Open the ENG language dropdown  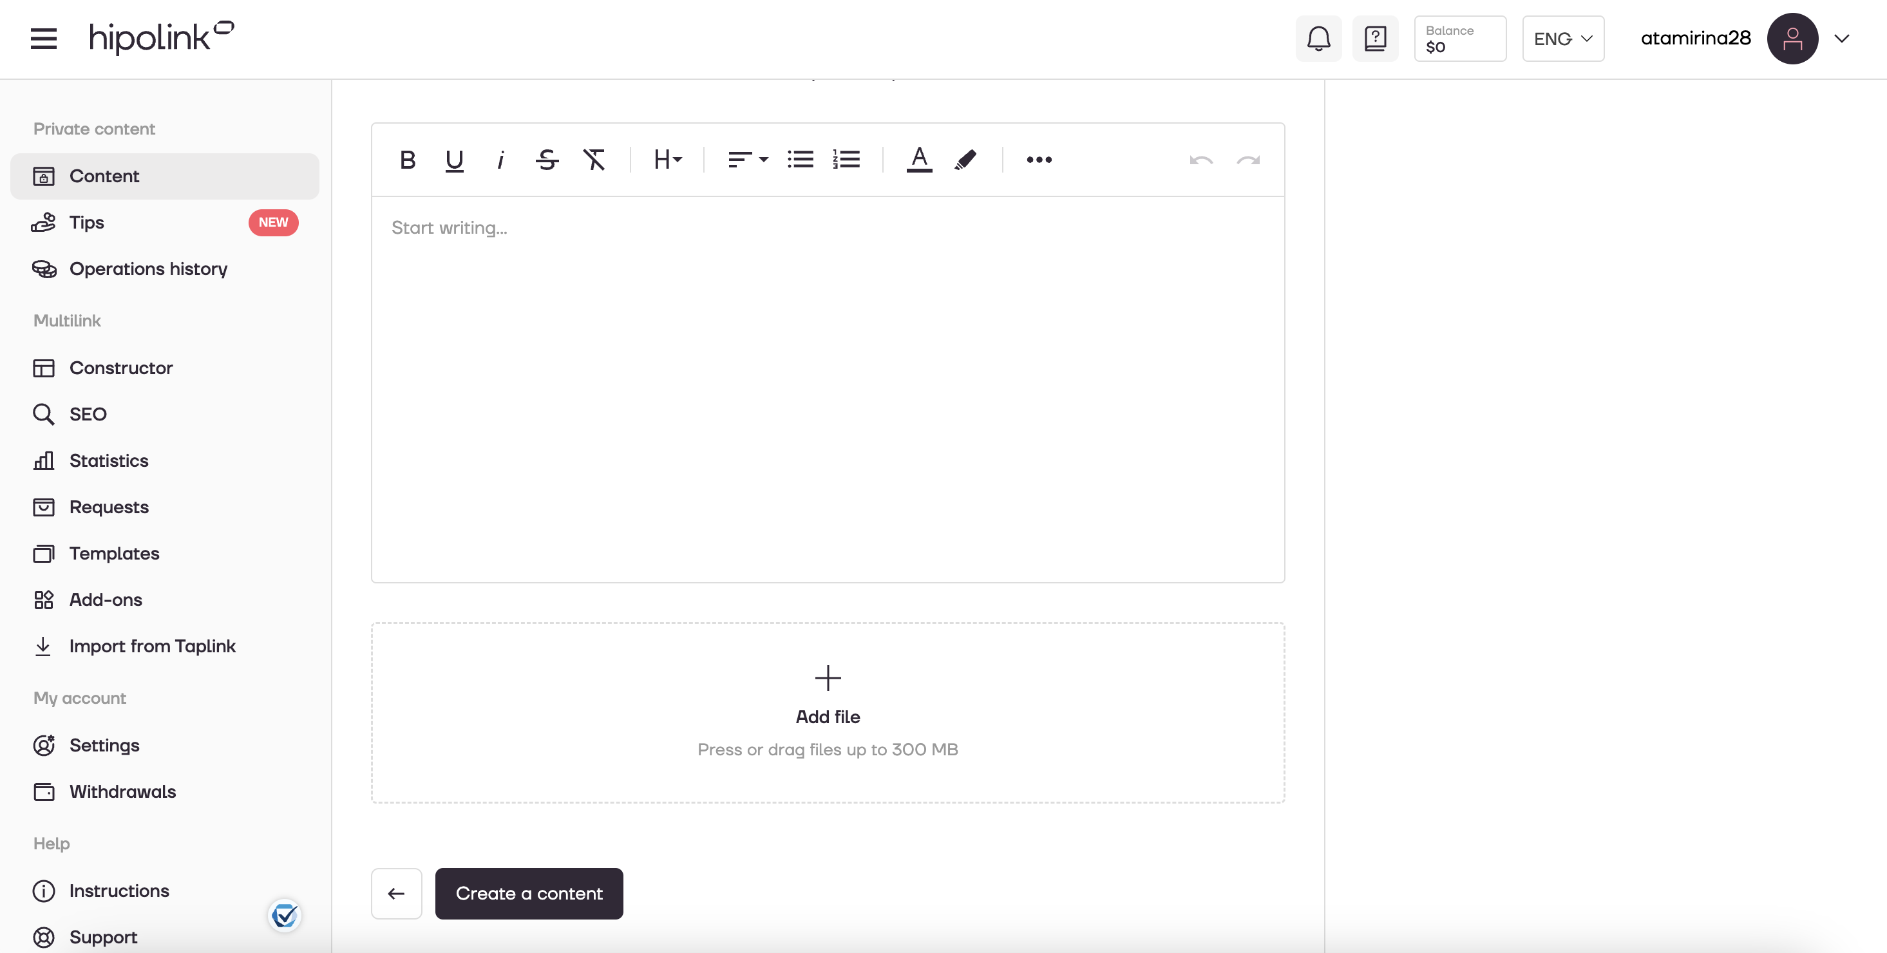coord(1563,38)
